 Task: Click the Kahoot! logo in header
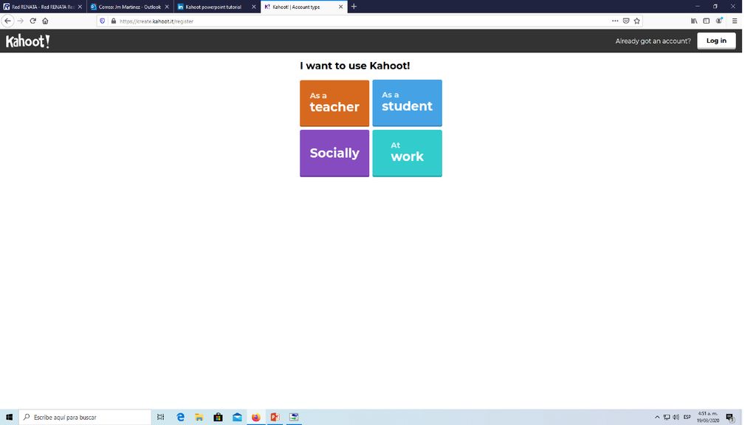(x=27, y=41)
